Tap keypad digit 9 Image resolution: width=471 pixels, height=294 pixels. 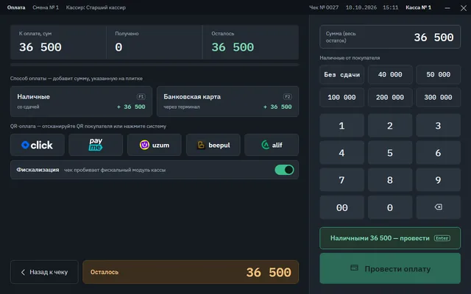[439, 180]
